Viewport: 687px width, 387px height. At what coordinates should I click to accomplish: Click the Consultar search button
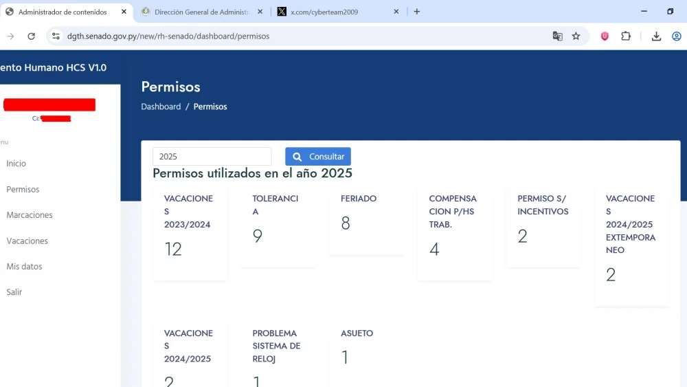[x=318, y=157]
